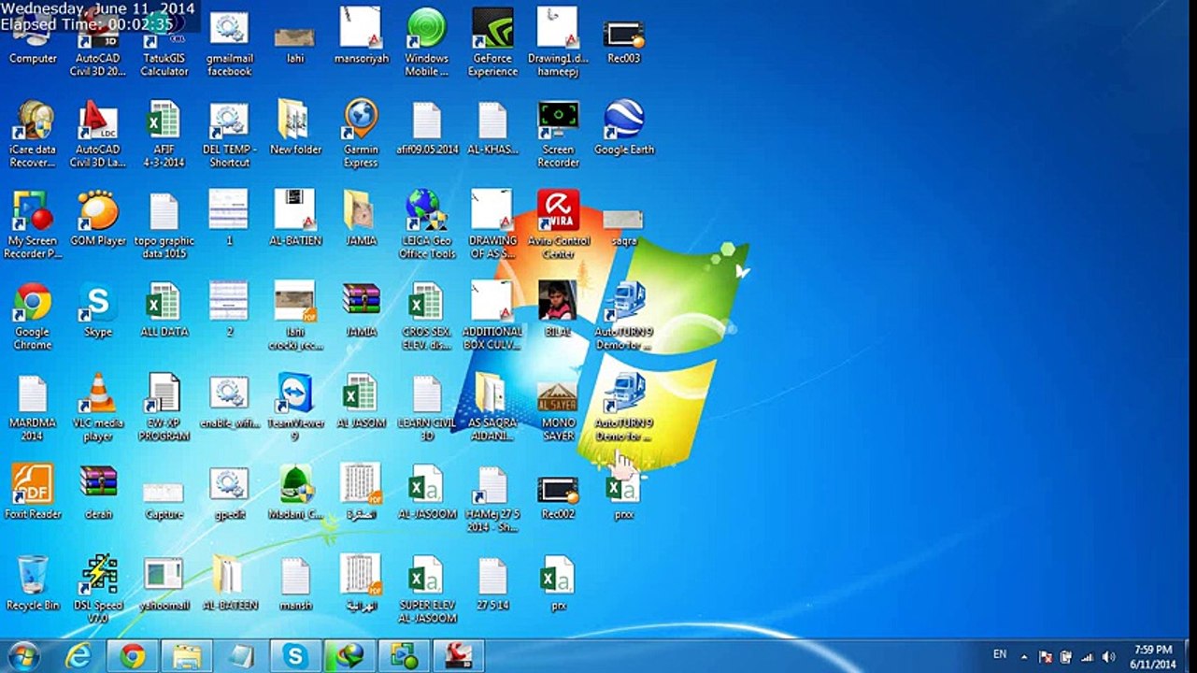Click the Avira Control Center icon

click(x=558, y=224)
